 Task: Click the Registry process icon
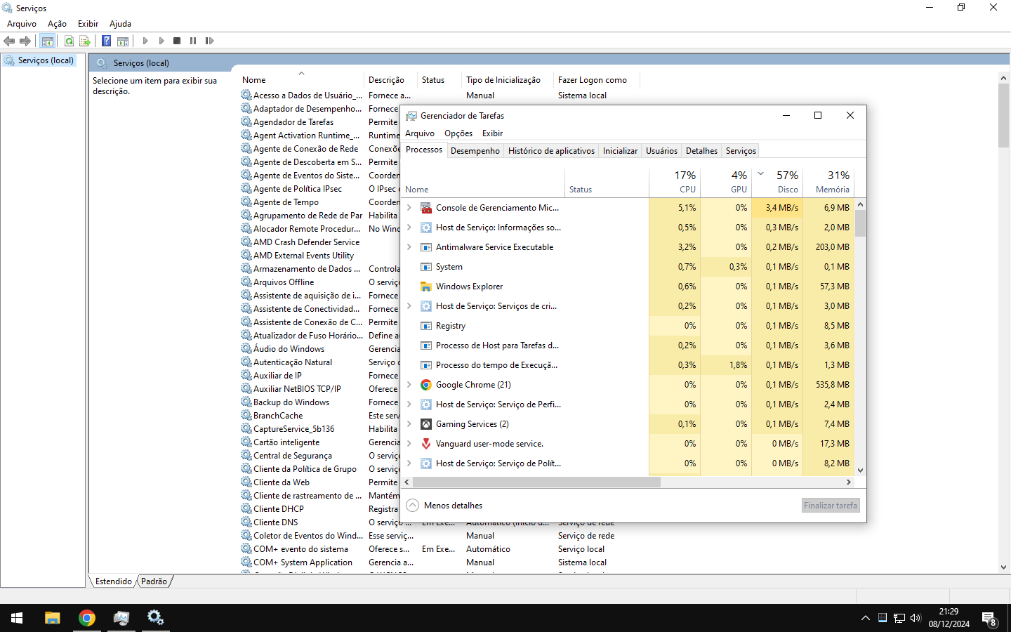[426, 326]
